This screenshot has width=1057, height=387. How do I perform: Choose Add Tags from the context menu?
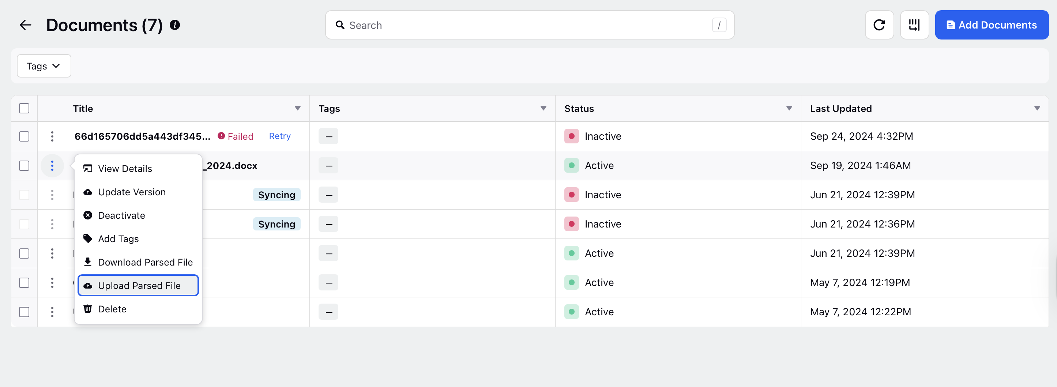point(138,239)
